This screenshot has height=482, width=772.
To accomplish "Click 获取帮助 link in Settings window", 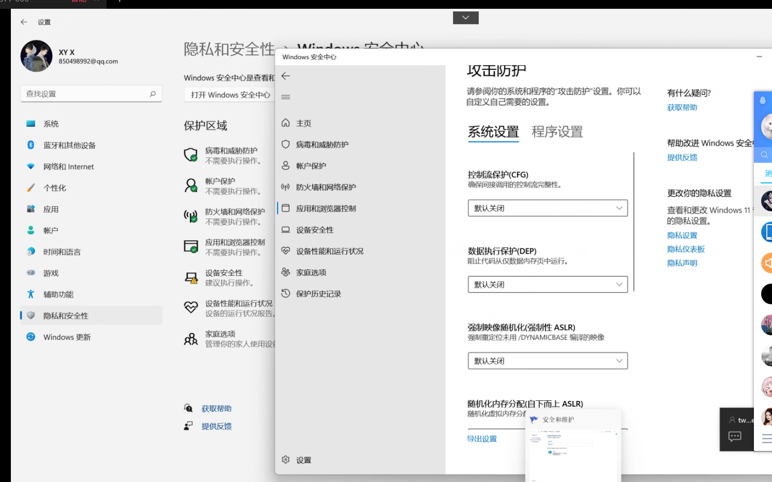I will [216, 409].
